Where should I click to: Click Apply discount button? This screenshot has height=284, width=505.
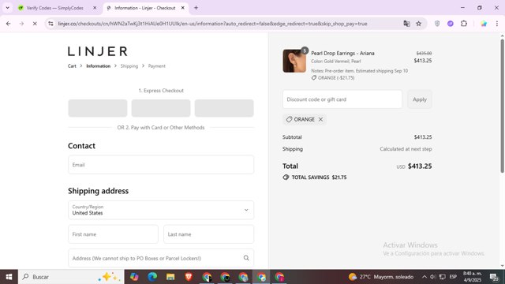419,99
